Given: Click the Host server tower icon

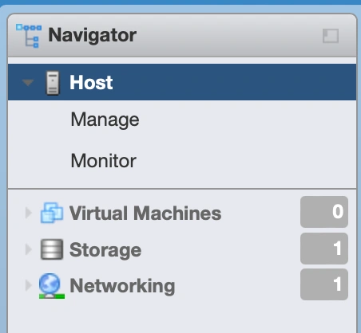Looking at the screenshot, I should (53, 83).
